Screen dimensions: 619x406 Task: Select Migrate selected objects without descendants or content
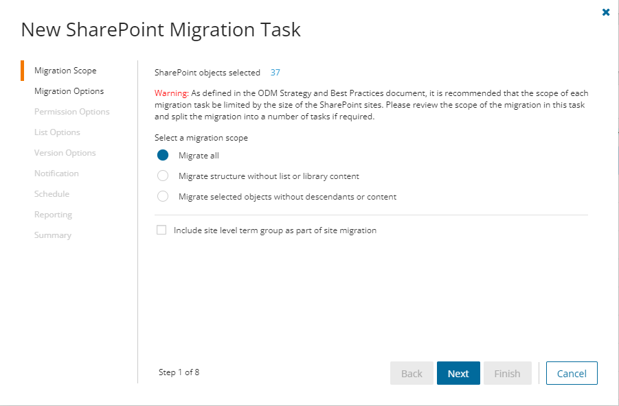(x=163, y=196)
